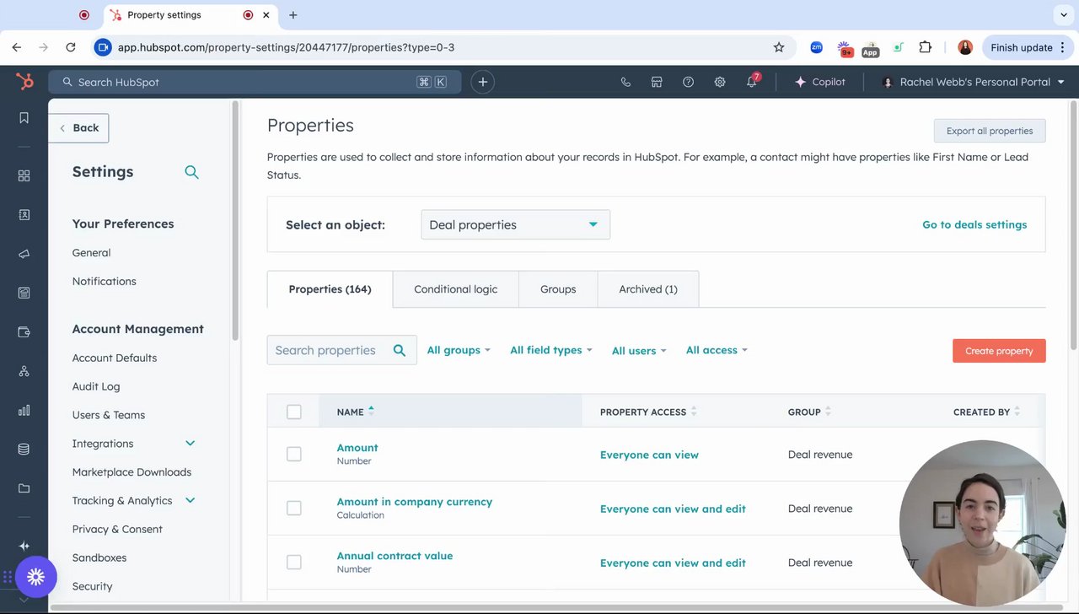Open the Archived (1) tab
The image size is (1079, 614).
tap(647, 289)
